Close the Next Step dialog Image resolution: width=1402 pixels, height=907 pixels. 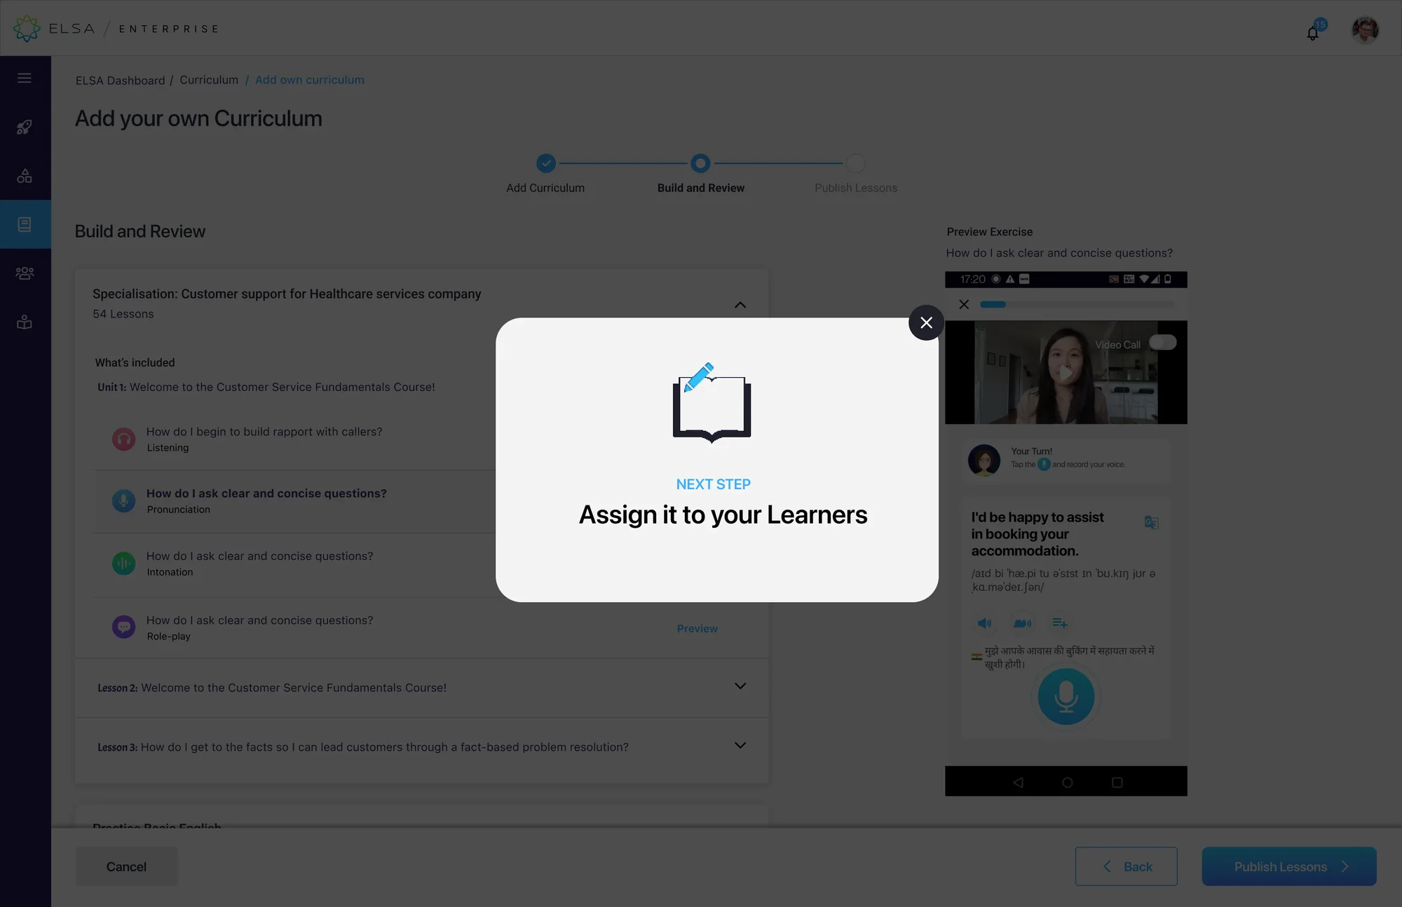pos(926,322)
